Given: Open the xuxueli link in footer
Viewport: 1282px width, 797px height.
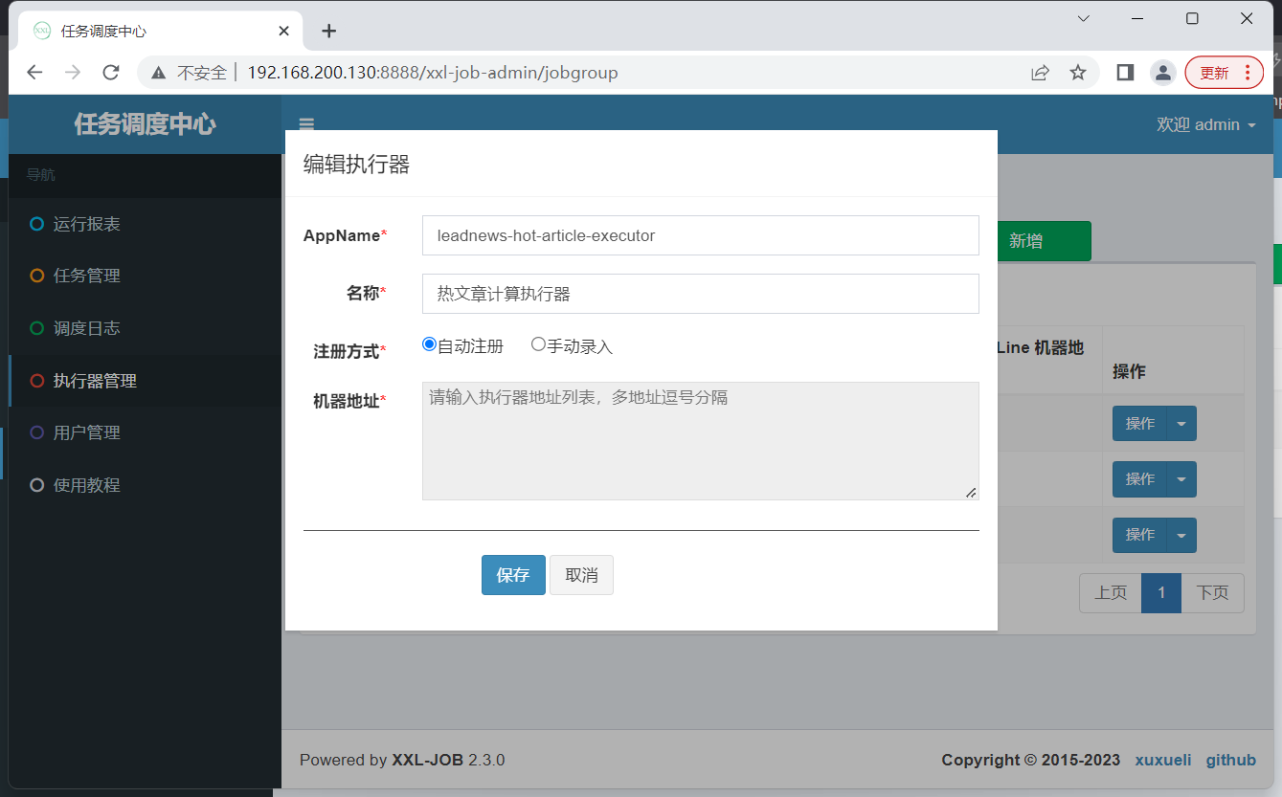Looking at the screenshot, I should point(1163,760).
